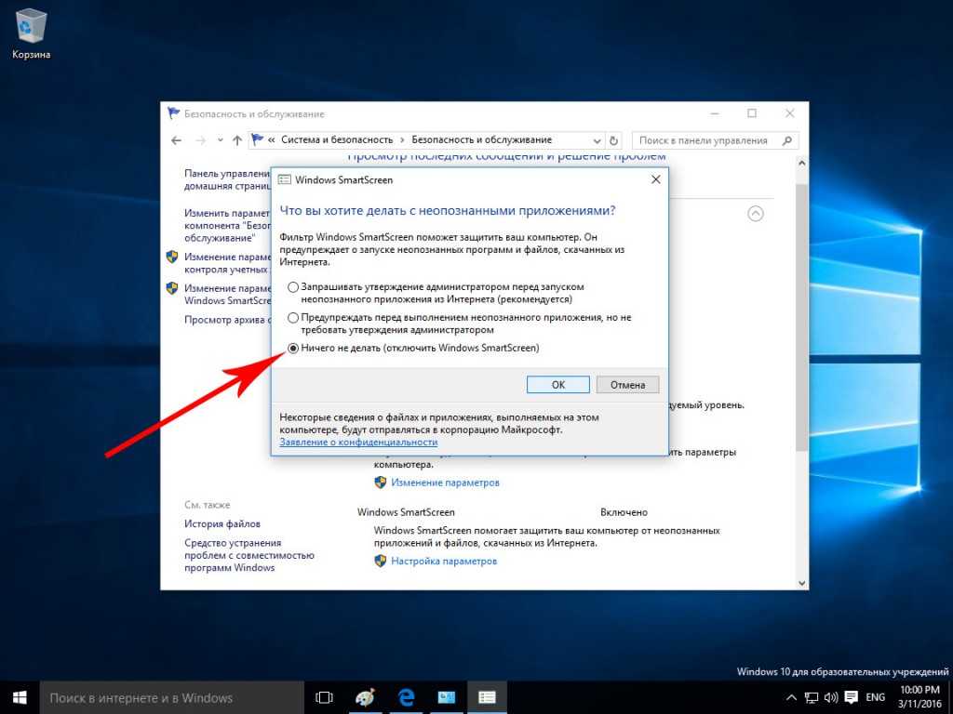Click the taskbar search box 'Поиск в интернете и в Windows'

point(171,697)
